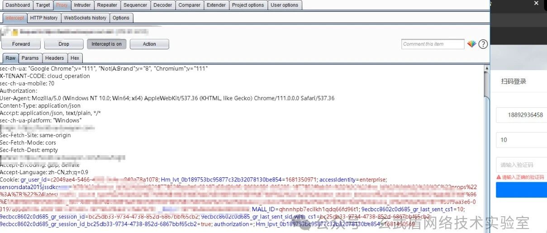
Task: Click the Content-Type: application/json line
Action: [40, 105]
